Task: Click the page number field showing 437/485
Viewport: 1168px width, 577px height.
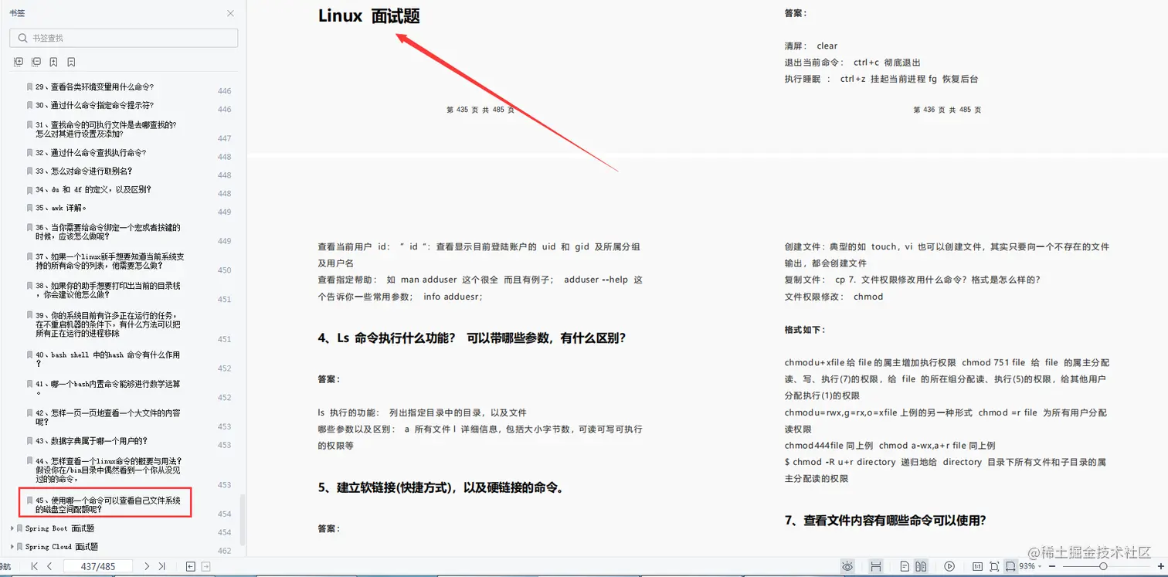Action: click(97, 565)
